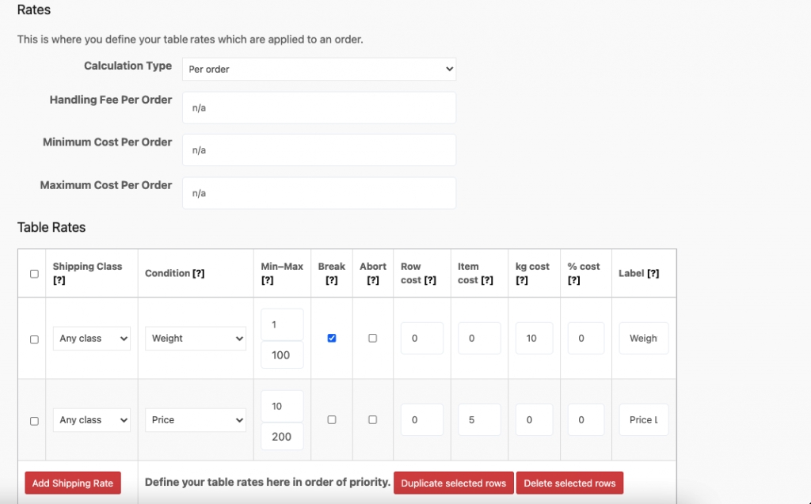Click the Handling Fee Per Order field

pyautogui.click(x=318, y=108)
